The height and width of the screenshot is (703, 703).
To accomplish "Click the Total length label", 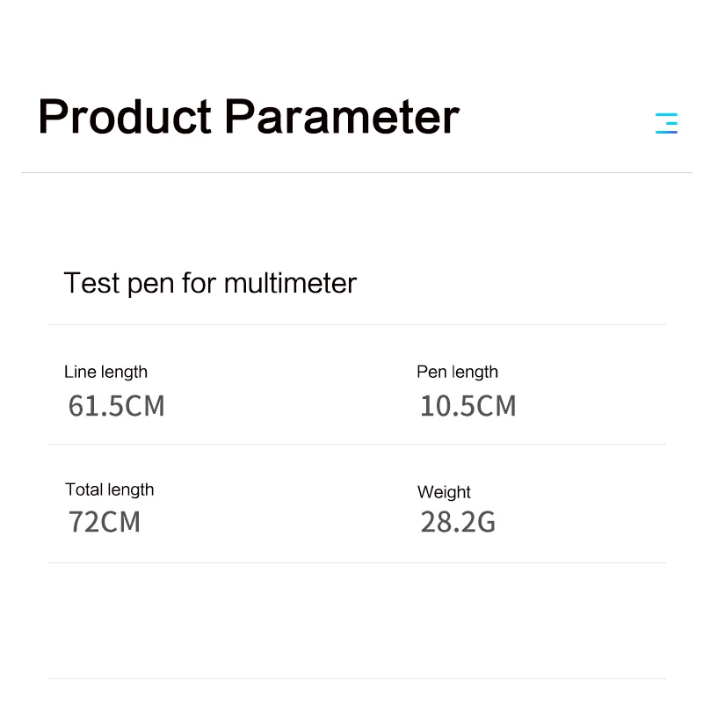I will [109, 489].
